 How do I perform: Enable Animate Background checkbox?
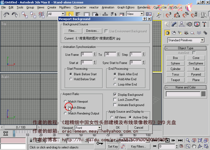[115, 105]
